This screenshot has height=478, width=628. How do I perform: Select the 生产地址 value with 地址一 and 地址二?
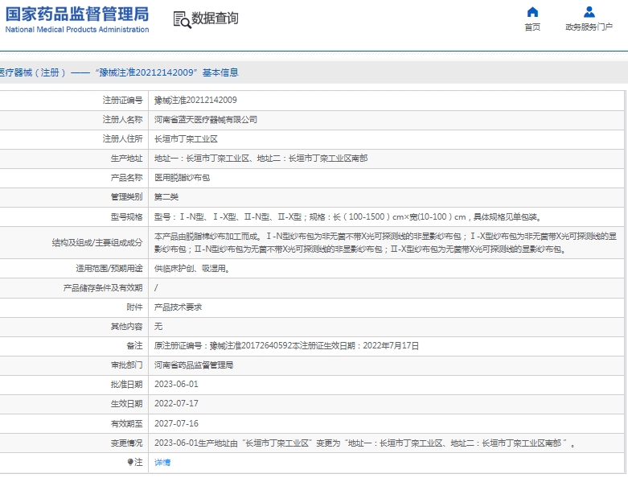pos(261,159)
